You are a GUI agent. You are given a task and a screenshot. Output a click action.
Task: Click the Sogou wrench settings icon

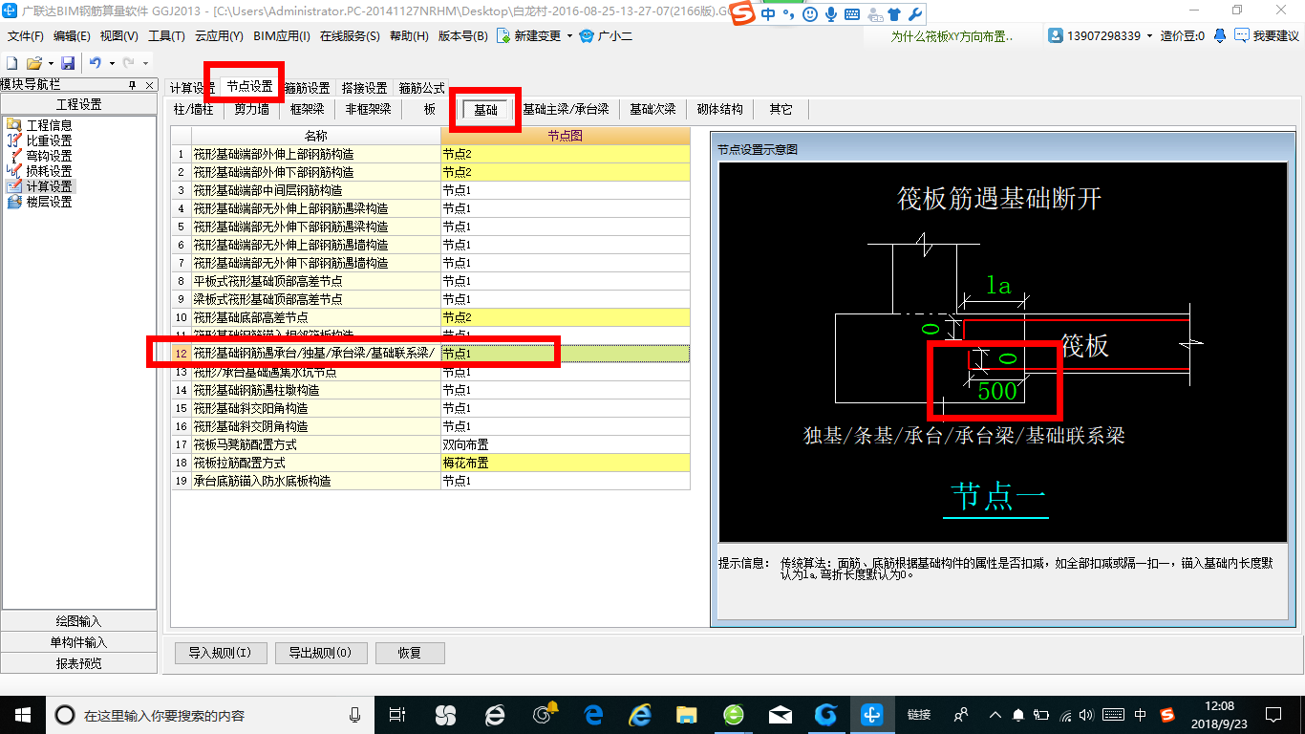click(x=914, y=14)
